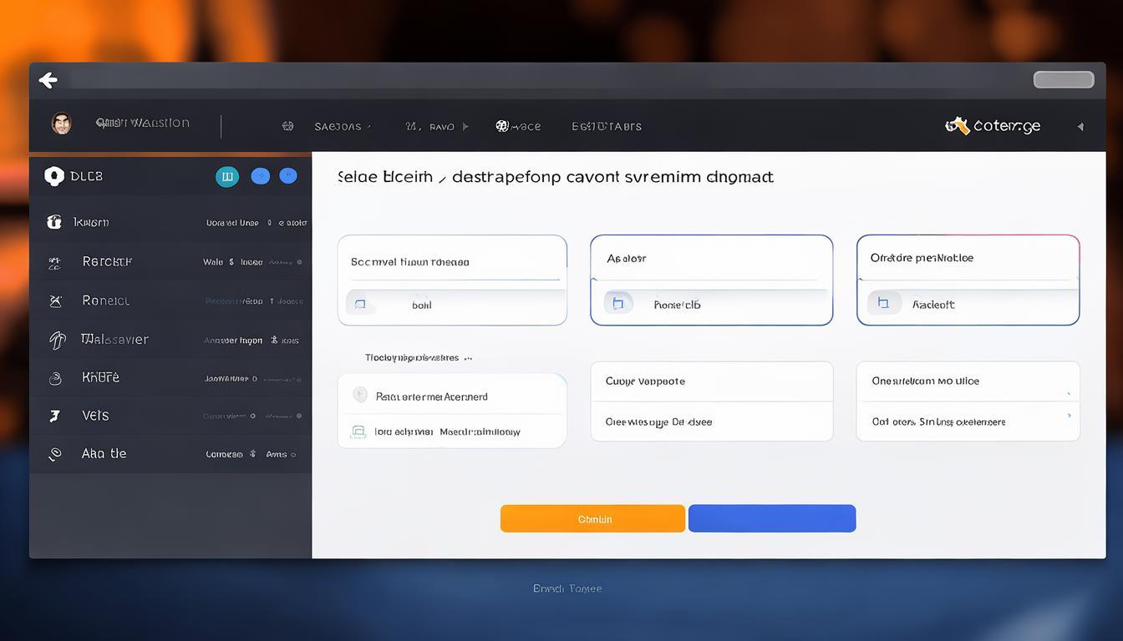The image size is (1123, 641).
Task: Click the user avatar in the header
Action: click(x=61, y=124)
